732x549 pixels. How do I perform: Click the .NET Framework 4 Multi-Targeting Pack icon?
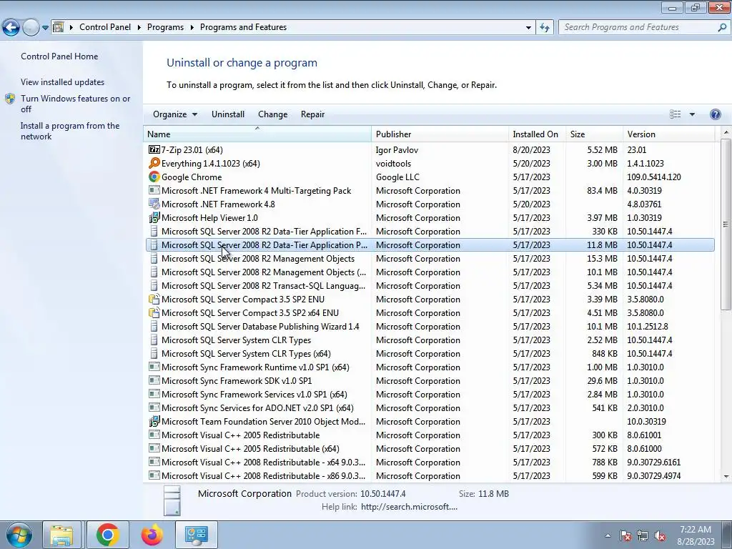click(154, 190)
